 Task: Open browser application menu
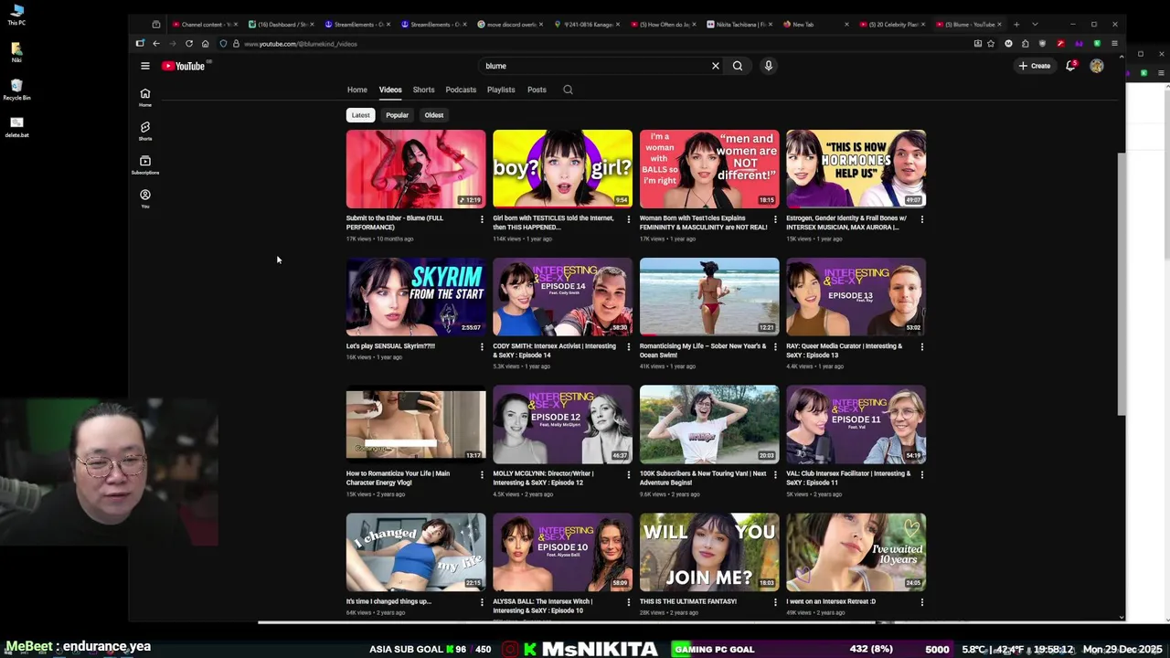1114,44
